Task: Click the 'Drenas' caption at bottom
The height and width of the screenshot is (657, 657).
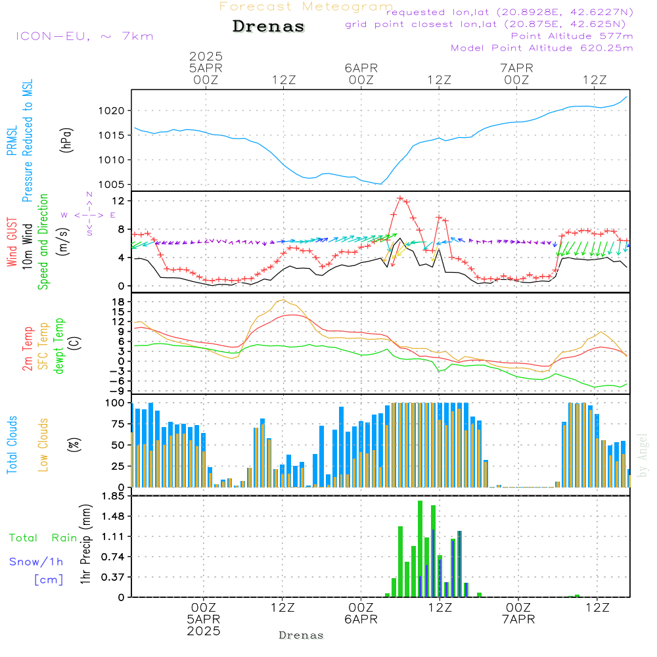Action: pos(302,635)
